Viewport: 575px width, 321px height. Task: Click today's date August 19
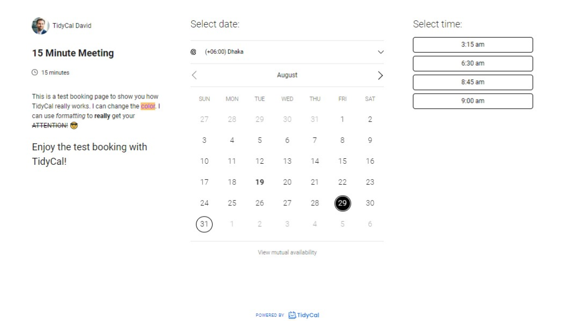click(260, 182)
